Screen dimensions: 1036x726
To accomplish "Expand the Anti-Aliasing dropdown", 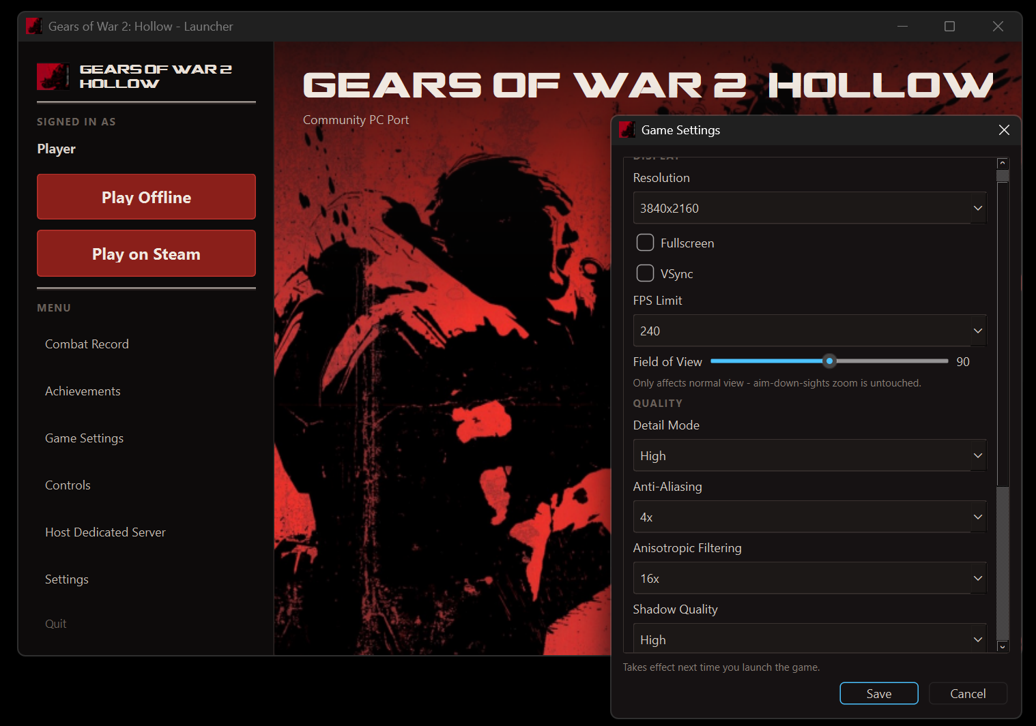I will coord(810,517).
